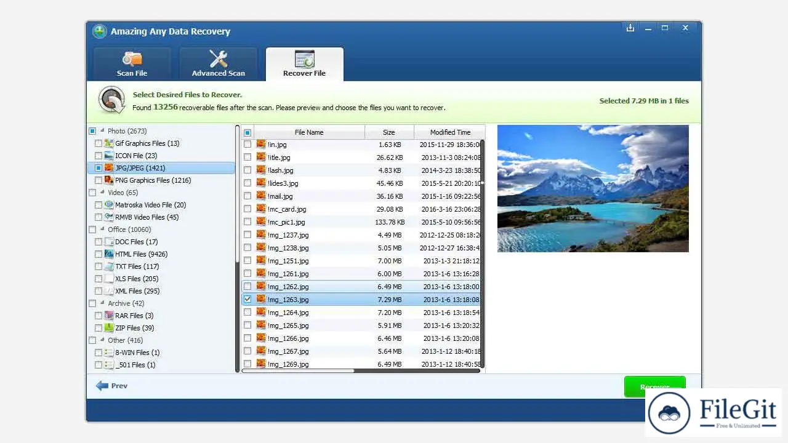Click the RMVB Video Files icon

(x=109, y=217)
